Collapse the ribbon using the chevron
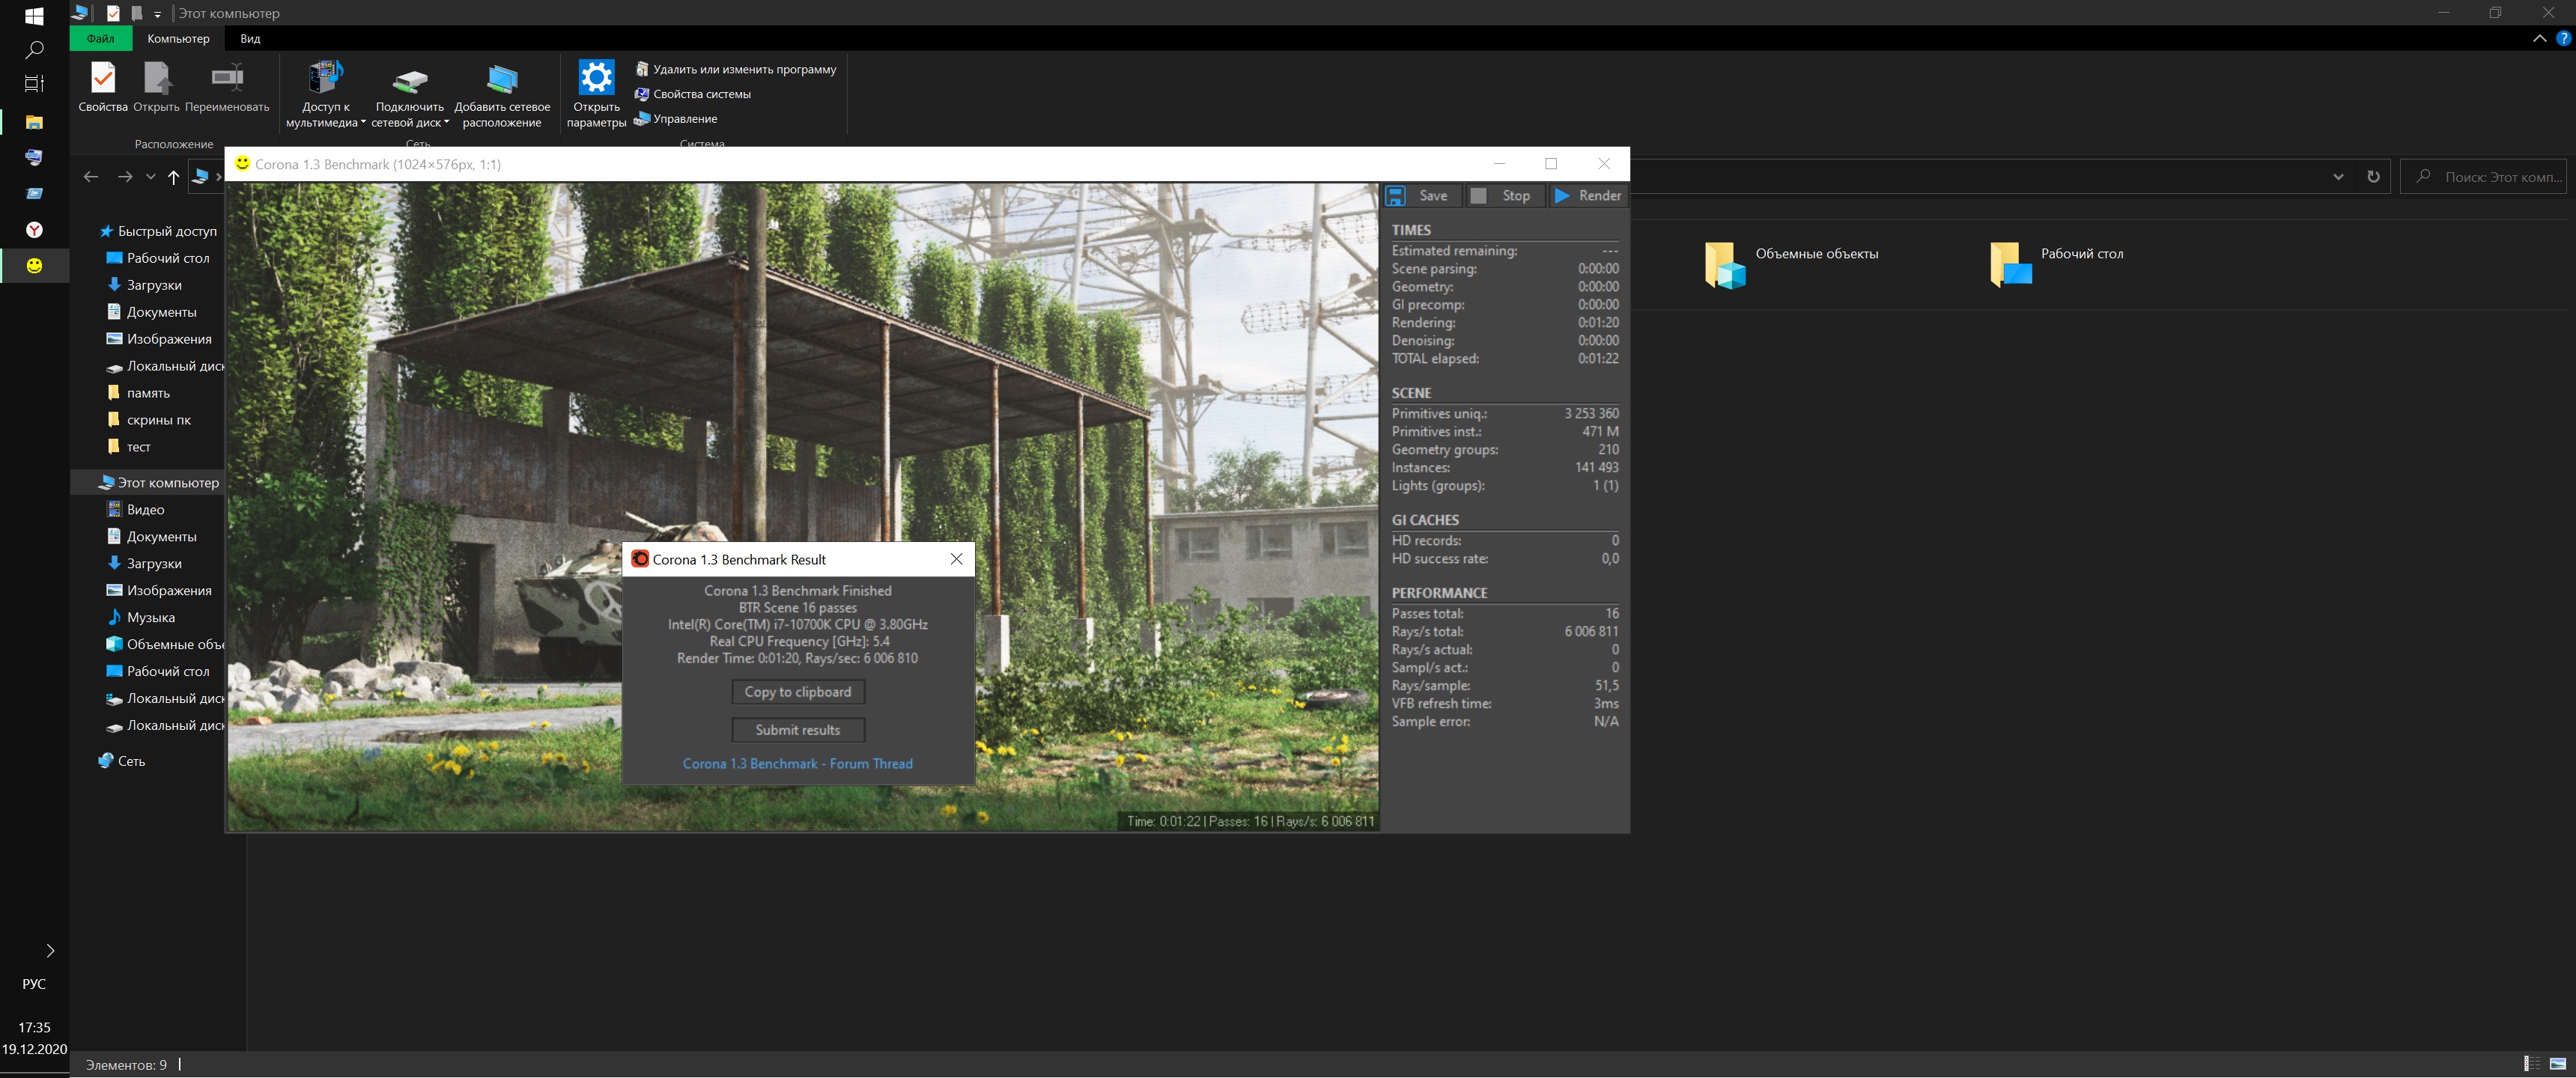Viewport: 2576px width, 1078px height. click(x=2539, y=39)
